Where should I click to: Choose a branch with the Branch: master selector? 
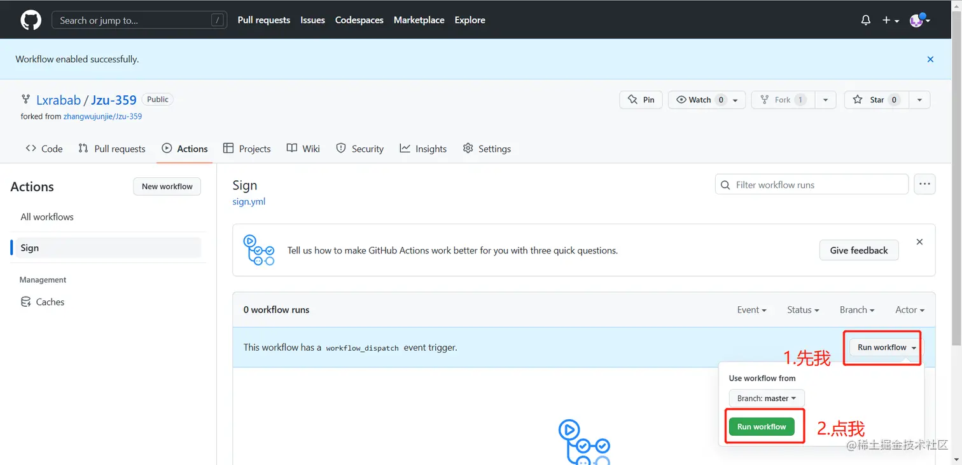point(767,398)
